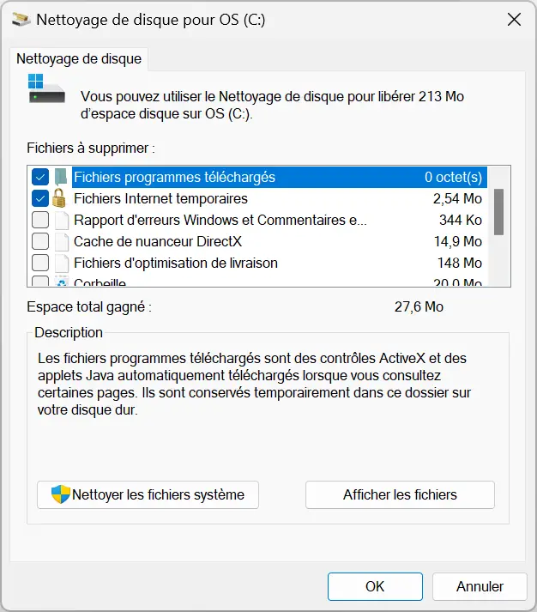
Task: Open Afficher les fichiers button
Action: [400, 494]
